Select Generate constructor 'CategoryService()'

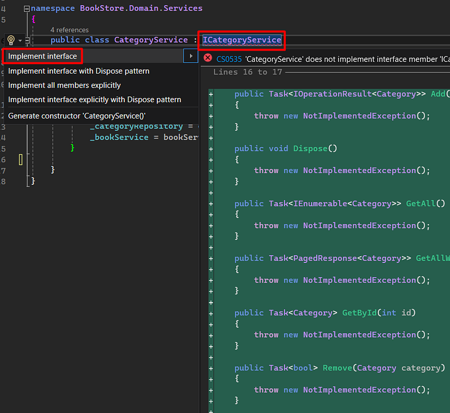click(76, 116)
